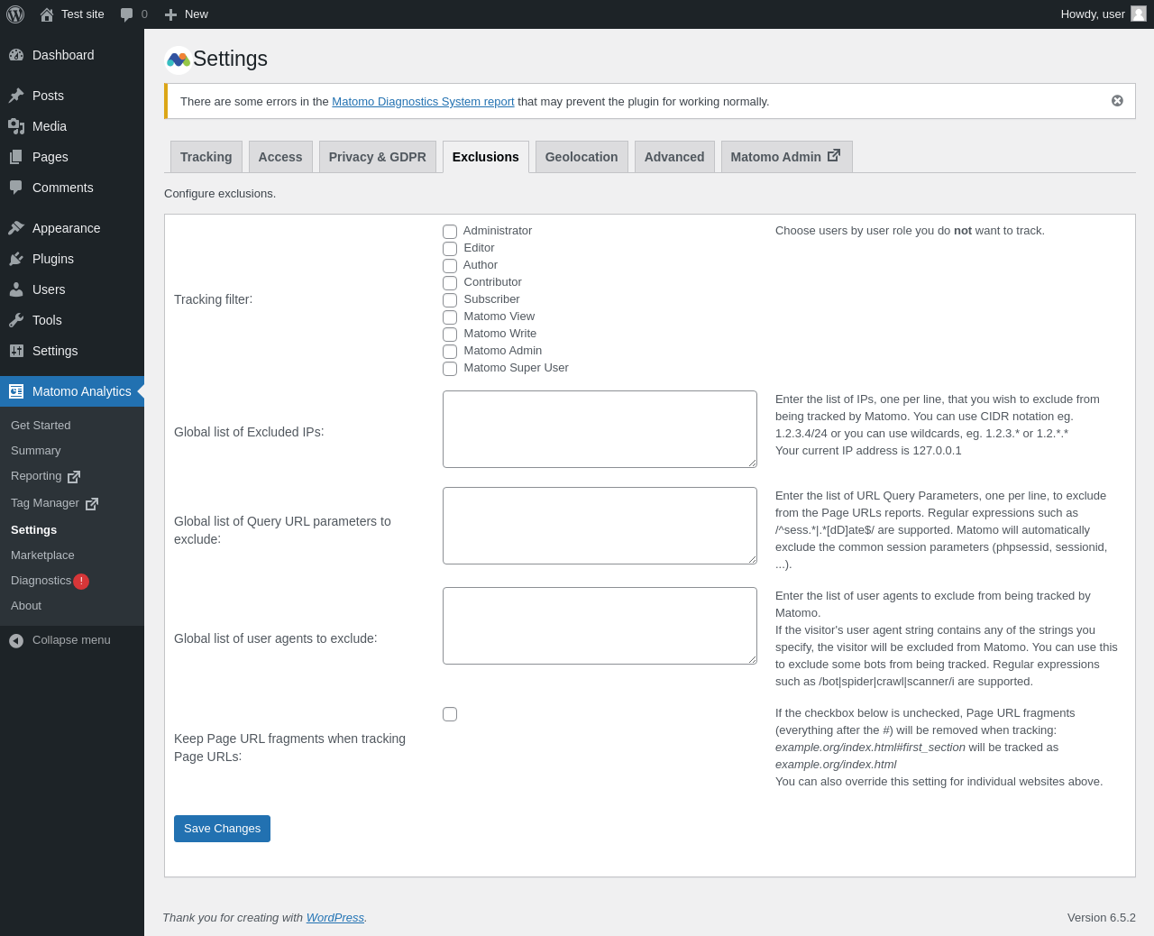Image resolution: width=1154 pixels, height=936 pixels.
Task: Tick the Matomo View checkbox
Action: point(450,317)
